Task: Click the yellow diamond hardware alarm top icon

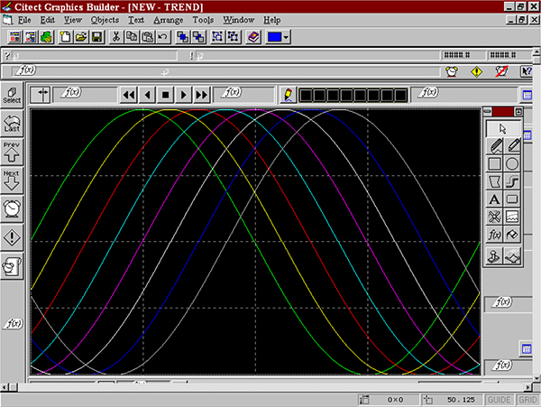Action: (x=476, y=71)
